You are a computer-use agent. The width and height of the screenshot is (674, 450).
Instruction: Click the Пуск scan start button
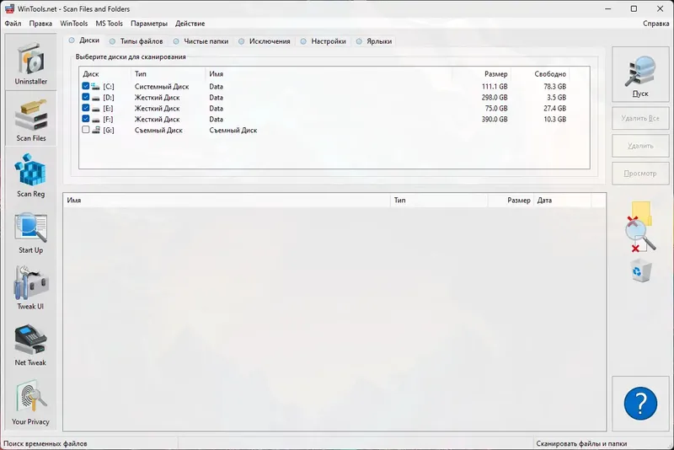(640, 74)
